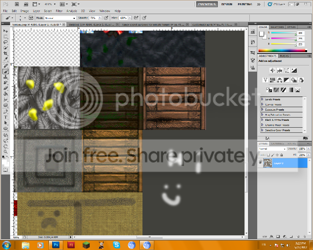Choose the Zoom tool in toolbox

coord(6,151)
